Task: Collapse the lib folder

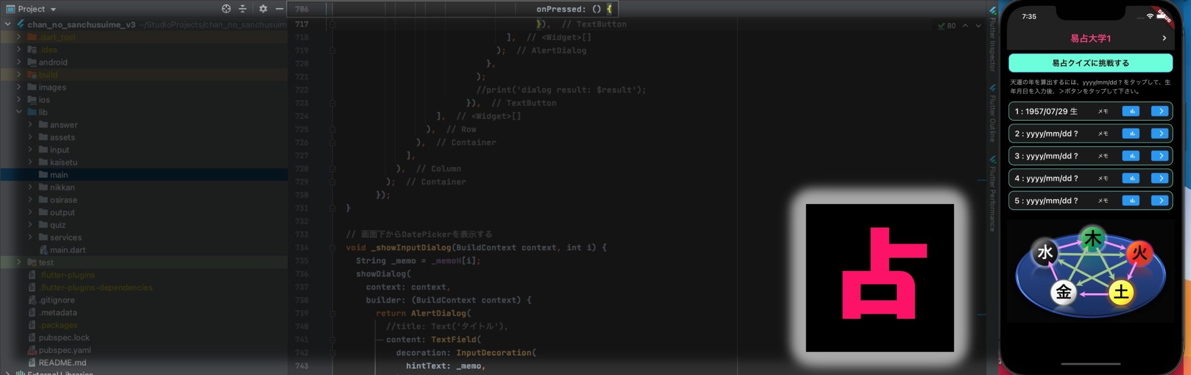Action: [19, 112]
